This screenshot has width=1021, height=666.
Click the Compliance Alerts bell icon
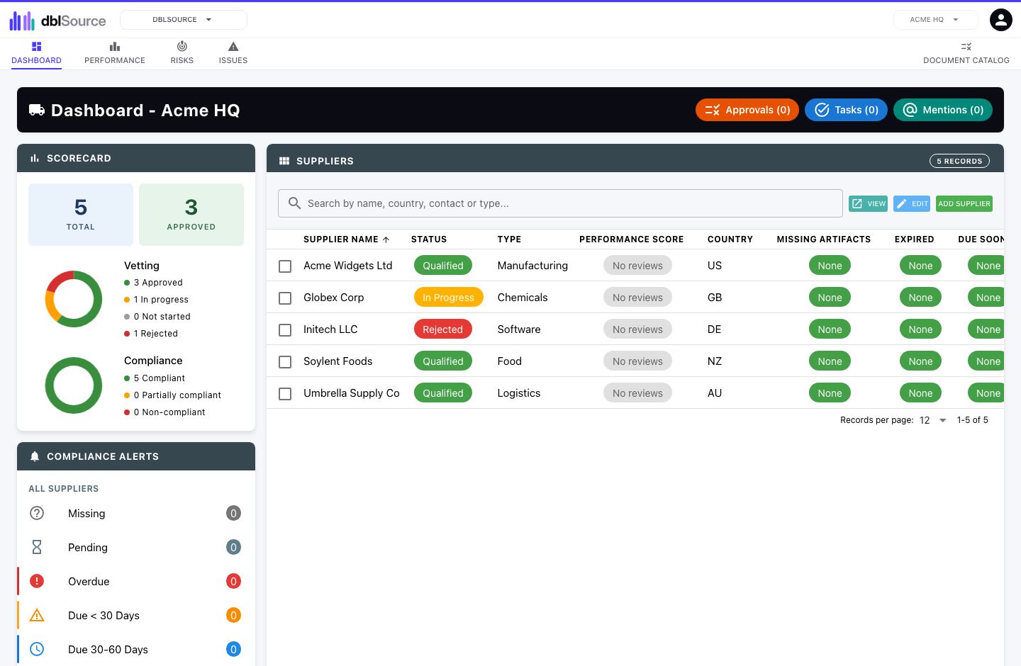coord(35,457)
